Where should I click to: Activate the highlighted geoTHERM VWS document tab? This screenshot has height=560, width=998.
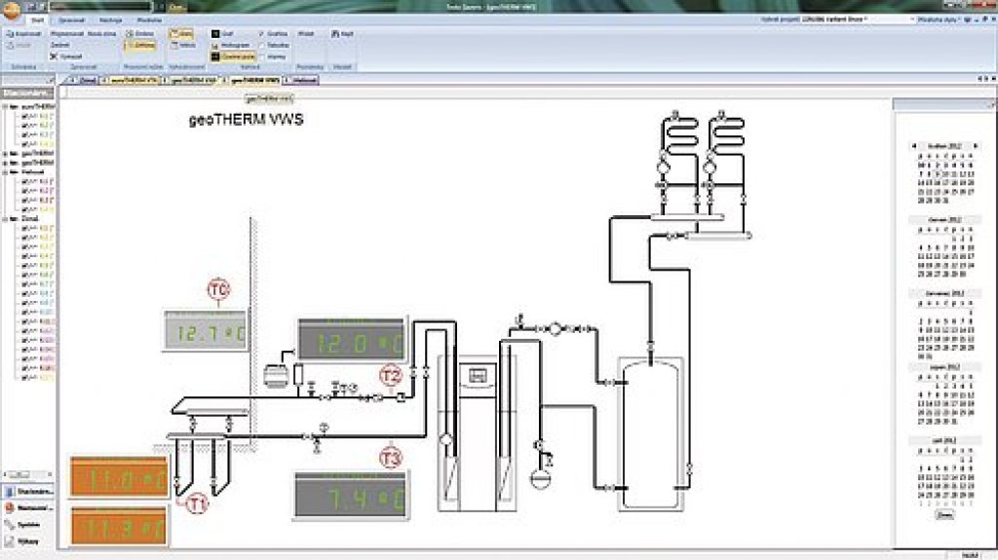tap(254, 80)
